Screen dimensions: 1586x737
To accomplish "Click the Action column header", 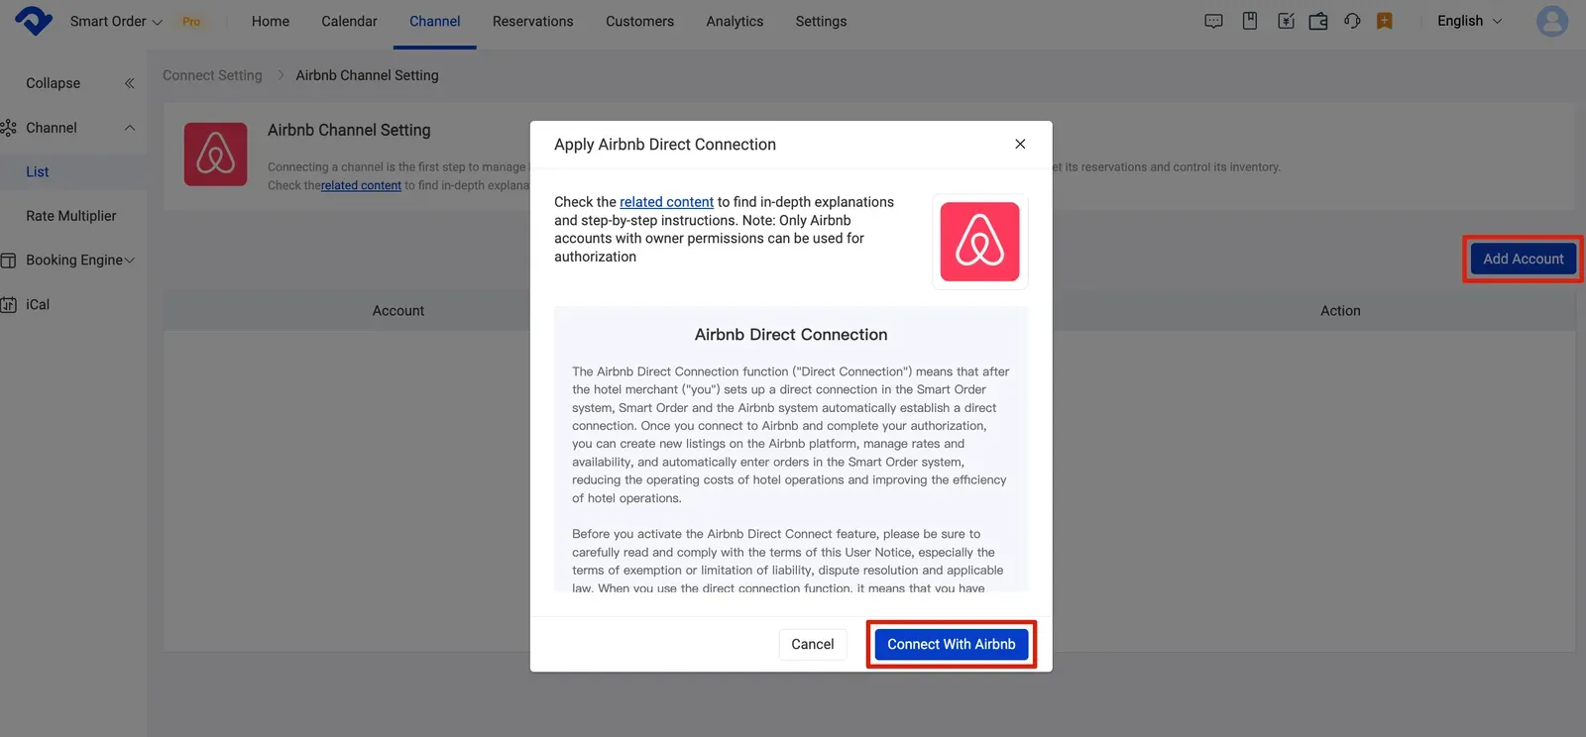I will pyautogui.click(x=1340, y=310).
